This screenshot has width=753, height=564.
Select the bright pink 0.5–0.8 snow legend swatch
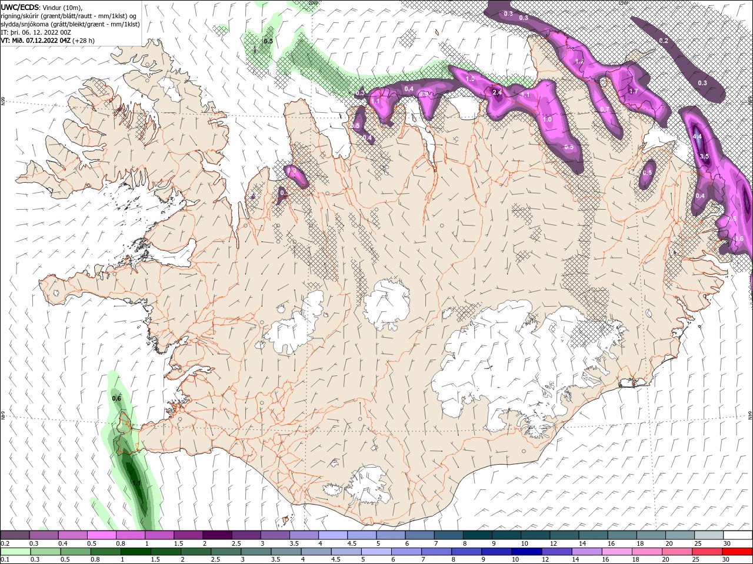[x=101, y=535]
